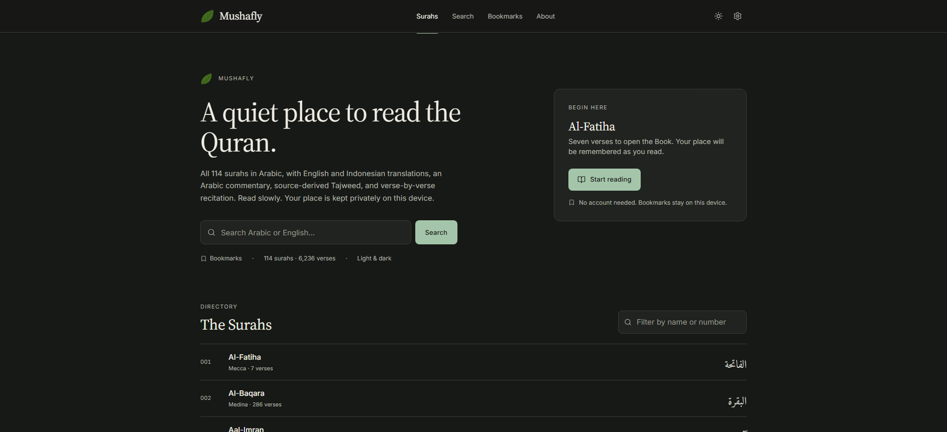This screenshot has width=947, height=432.
Task: Toggle light theme with the sun icon
Action: pyautogui.click(x=719, y=16)
